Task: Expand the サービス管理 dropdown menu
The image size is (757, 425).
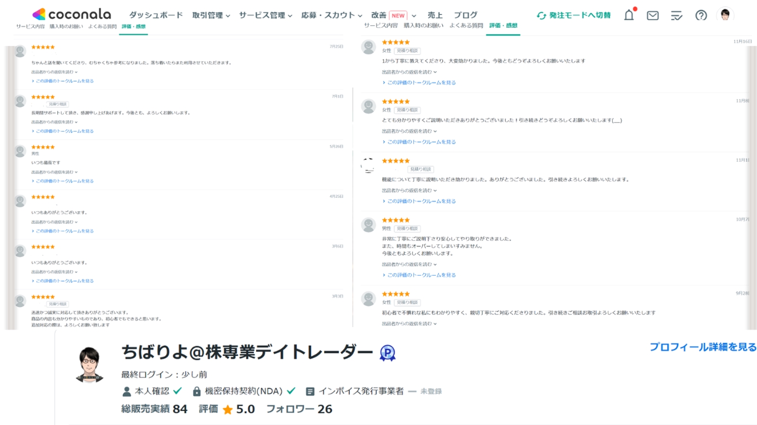Action: click(x=265, y=15)
